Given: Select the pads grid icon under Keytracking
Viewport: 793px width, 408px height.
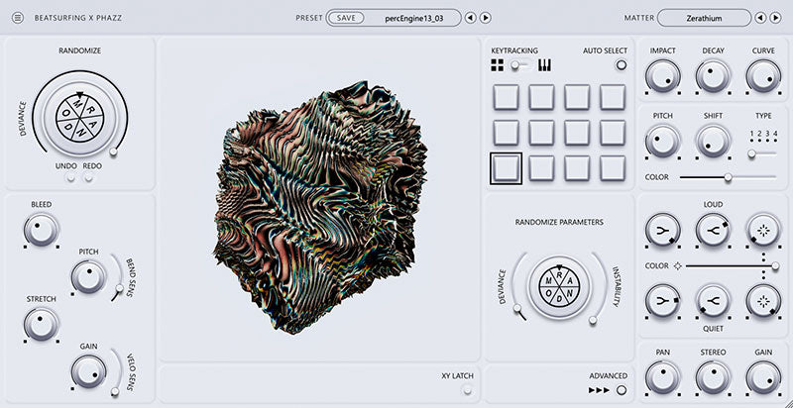Looking at the screenshot, I should click(498, 66).
